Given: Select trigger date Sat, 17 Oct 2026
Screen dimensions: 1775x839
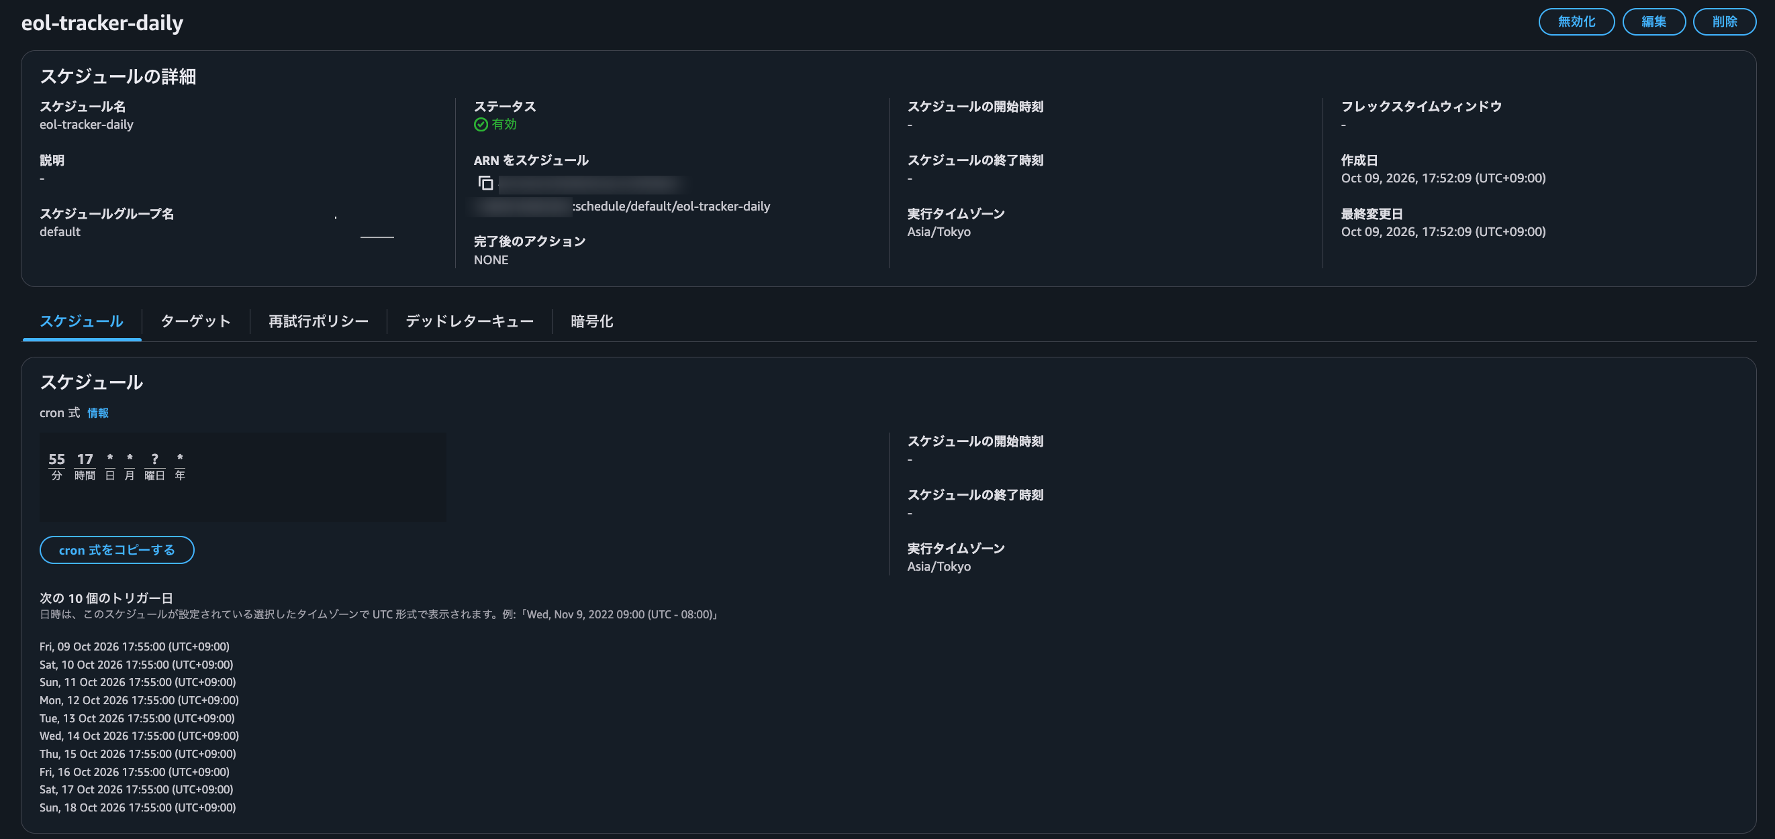Looking at the screenshot, I should click(136, 790).
